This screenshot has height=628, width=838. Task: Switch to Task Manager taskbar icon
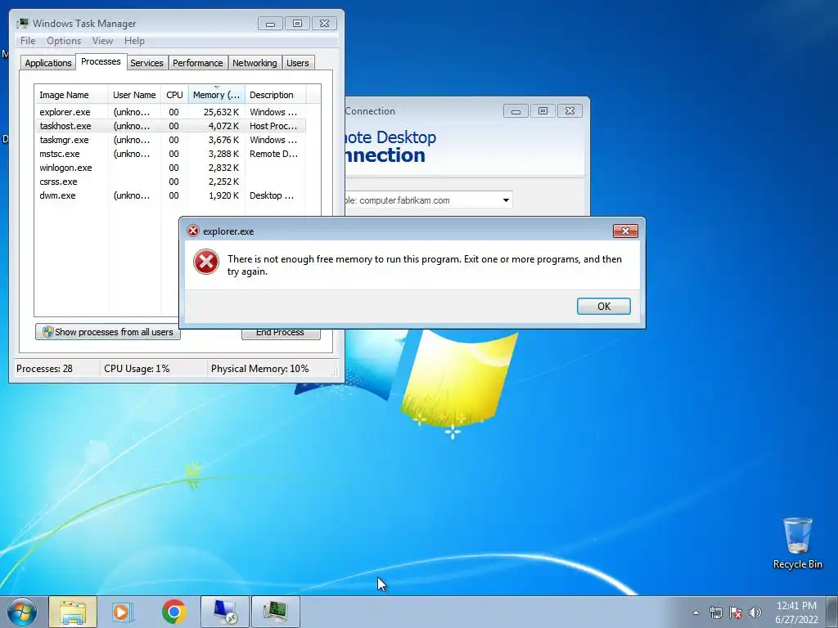(276, 612)
